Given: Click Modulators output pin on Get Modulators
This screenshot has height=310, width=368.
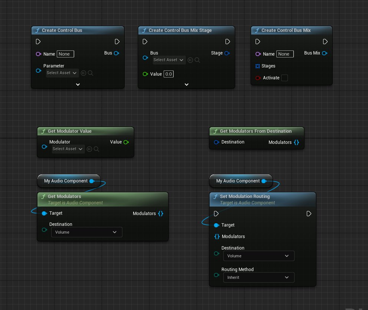Looking at the screenshot, I should click(161, 214).
